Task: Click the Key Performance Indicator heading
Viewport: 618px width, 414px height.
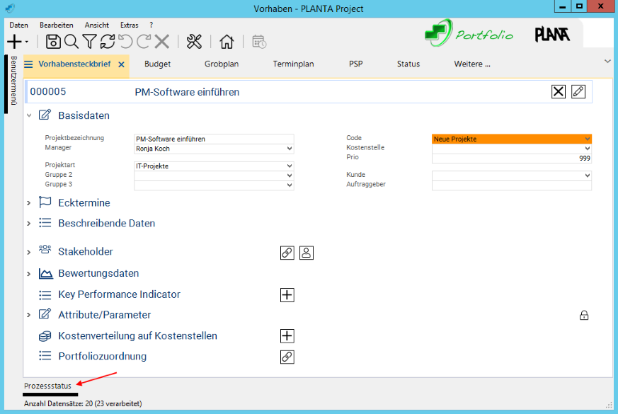Action: click(120, 294)
